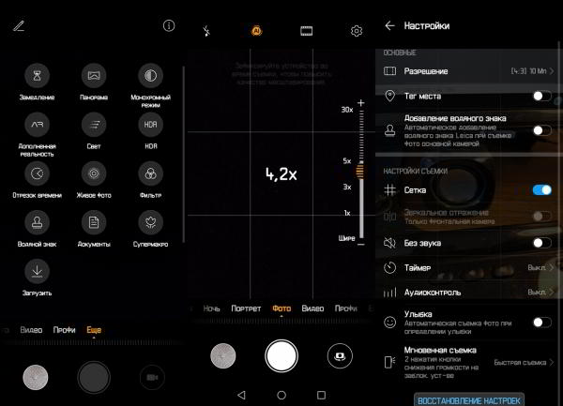Open the Живое фото mode
Image resolution: width=563 pixels, height=406 pixels.
coord(94,173)
